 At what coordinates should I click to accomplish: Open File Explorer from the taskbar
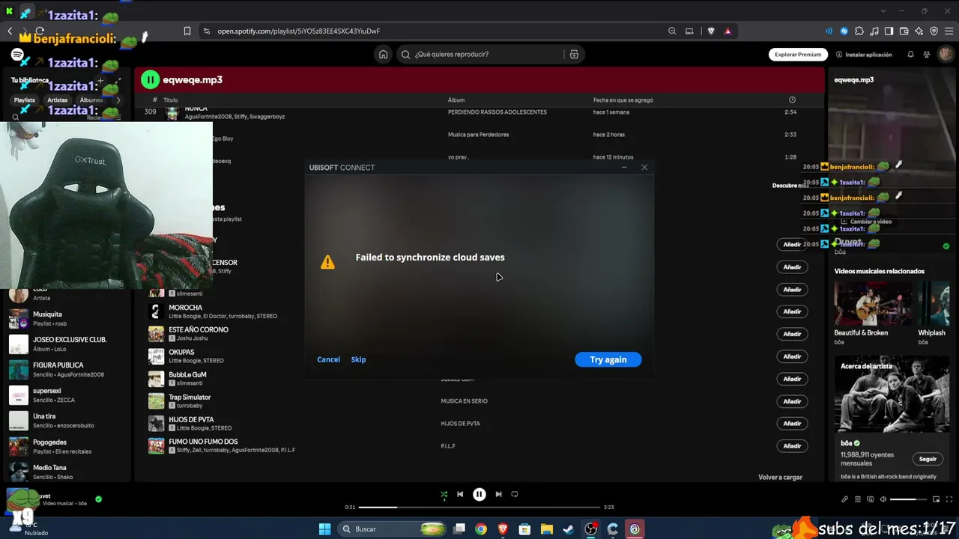coord(547,529)
